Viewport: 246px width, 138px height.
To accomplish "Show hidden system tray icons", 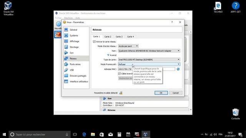I will pos(202,135).
